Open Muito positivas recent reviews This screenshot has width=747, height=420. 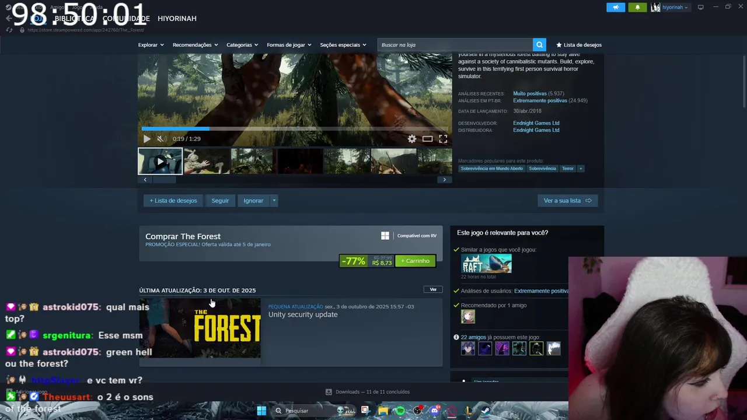coord(530,93)
